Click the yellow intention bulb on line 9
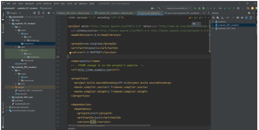Image resolution: width=259 pixels, height=130 pixels. (x=70, y=53)
